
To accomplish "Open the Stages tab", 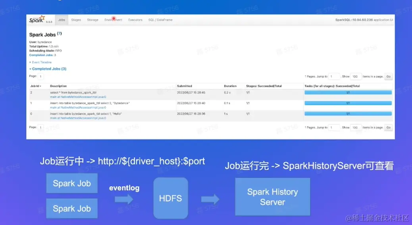I will (76, 20).
